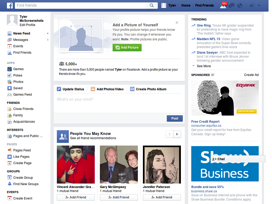Open Family list icon
272x204 pixels.
pos(10,115)
